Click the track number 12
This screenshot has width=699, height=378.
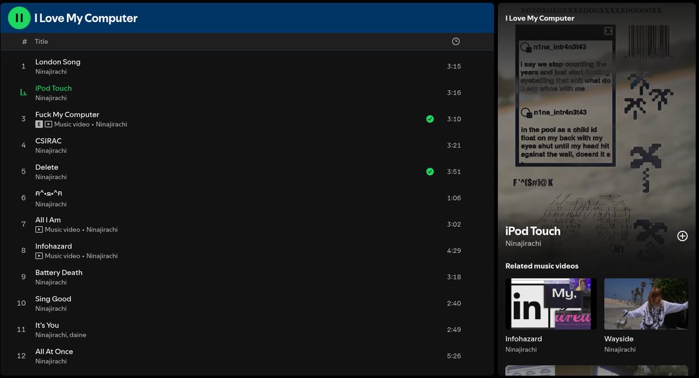coord(22,356)
